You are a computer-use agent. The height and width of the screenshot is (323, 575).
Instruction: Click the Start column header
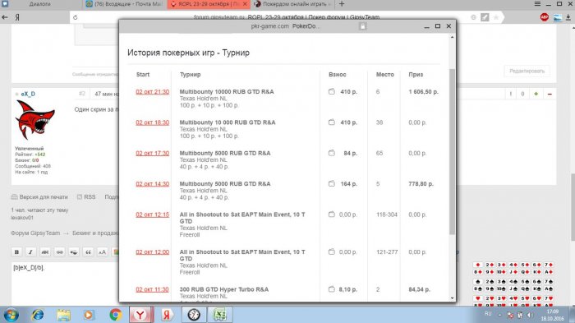coord(143,75)
